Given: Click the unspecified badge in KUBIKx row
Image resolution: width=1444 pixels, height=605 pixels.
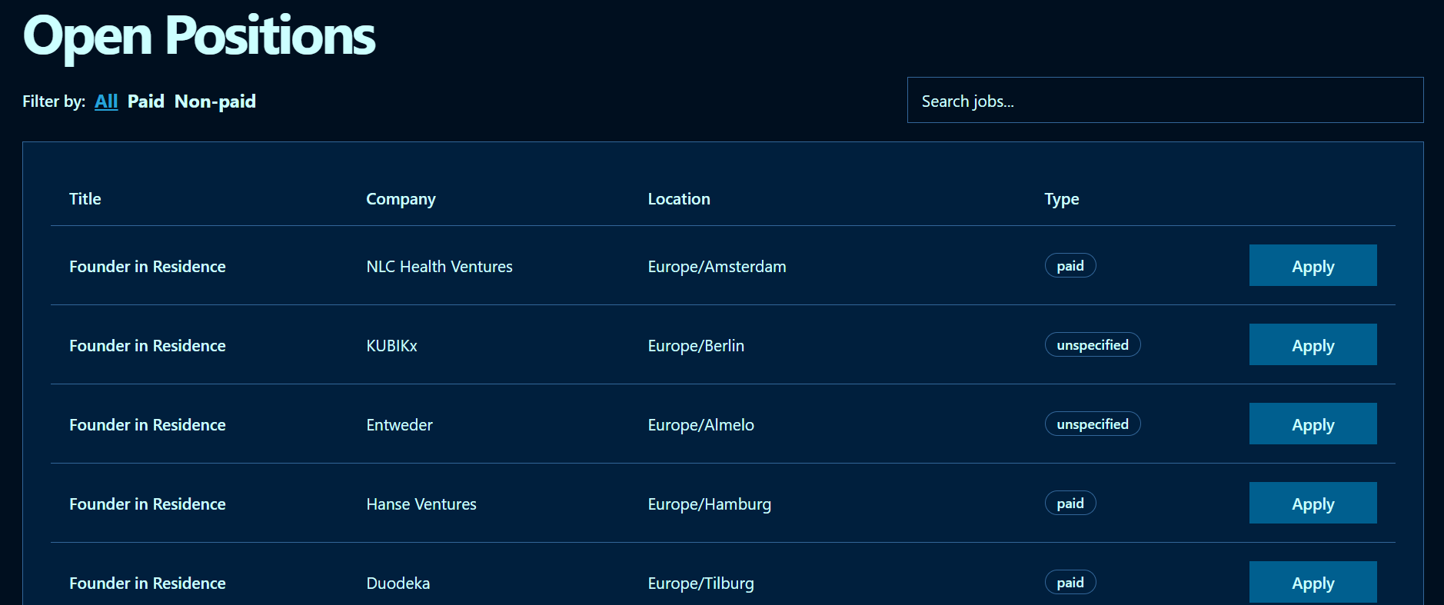Looking at the screenshot, I should 1093,344.
